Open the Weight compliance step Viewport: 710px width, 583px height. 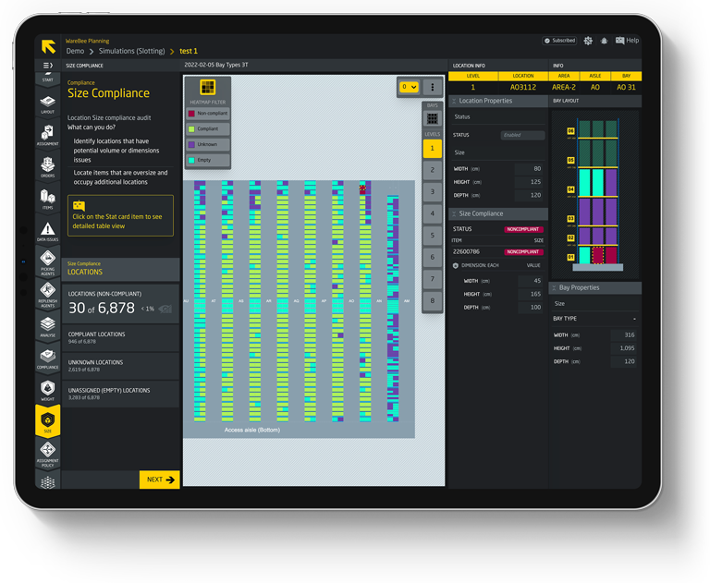(x=47, y=392)
